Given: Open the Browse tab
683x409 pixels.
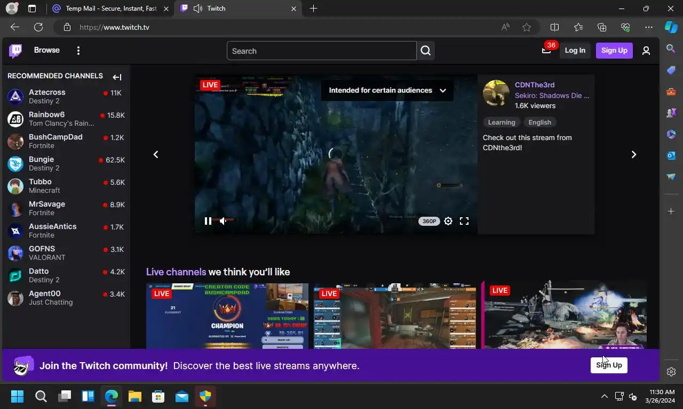Looking at the screenshot, I should [x=47, y=50].
